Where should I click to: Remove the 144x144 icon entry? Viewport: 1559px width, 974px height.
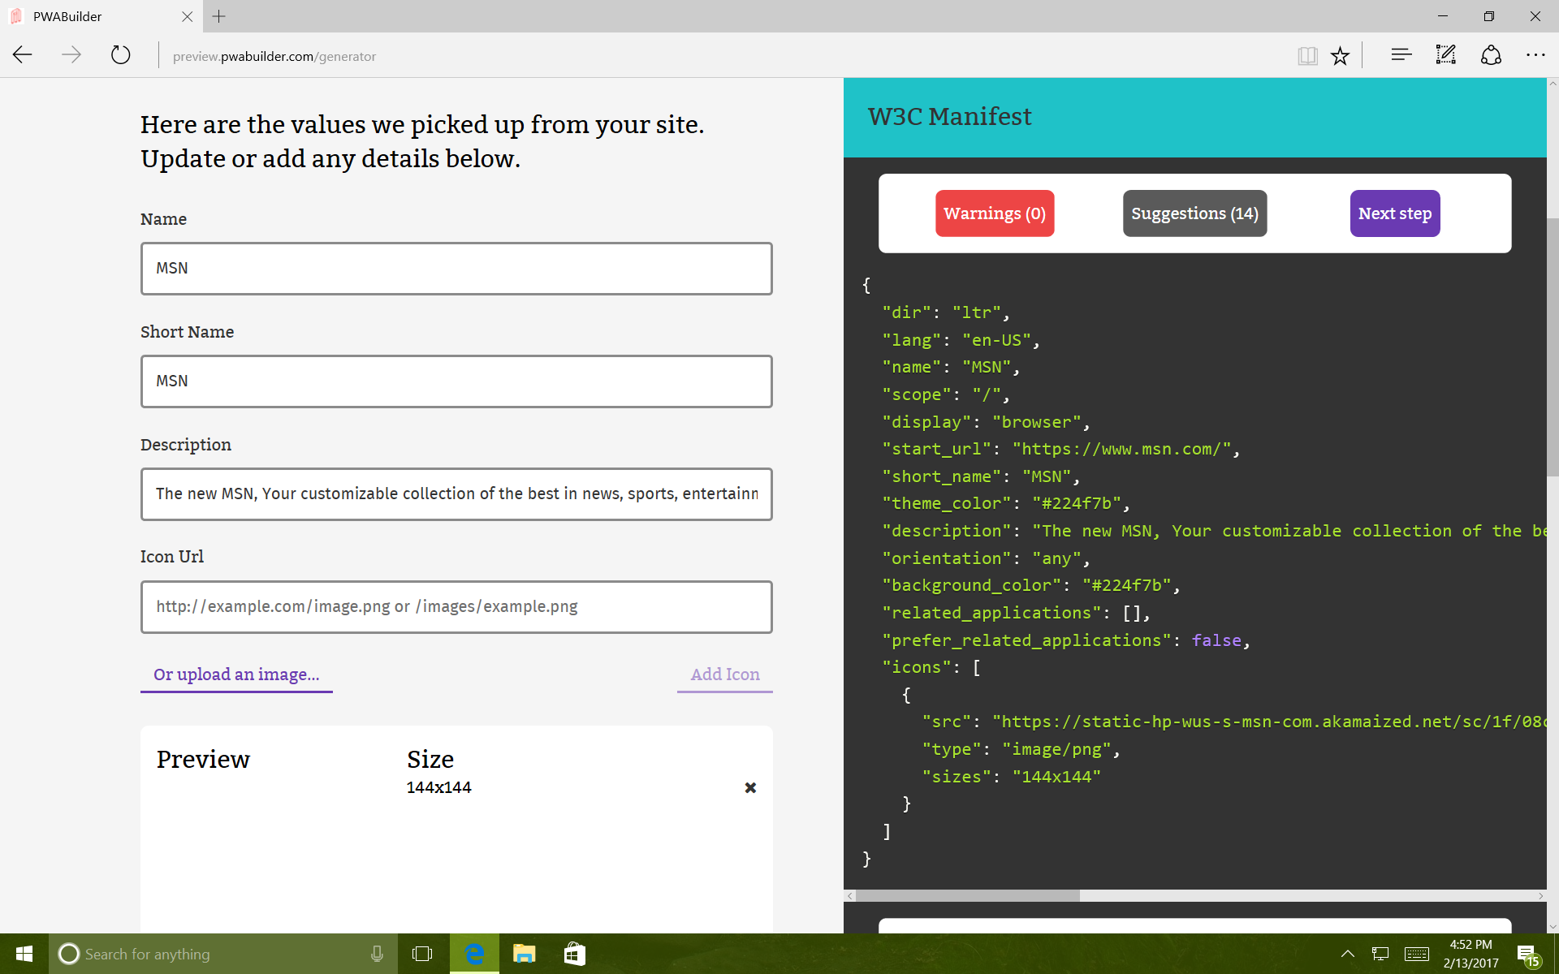[750, 787]
